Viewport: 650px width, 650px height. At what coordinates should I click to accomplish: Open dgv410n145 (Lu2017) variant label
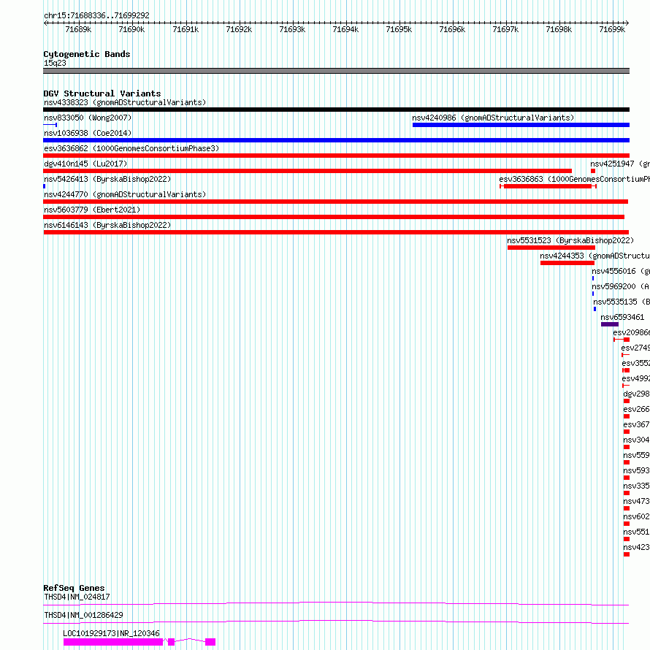tap(85, 164)
